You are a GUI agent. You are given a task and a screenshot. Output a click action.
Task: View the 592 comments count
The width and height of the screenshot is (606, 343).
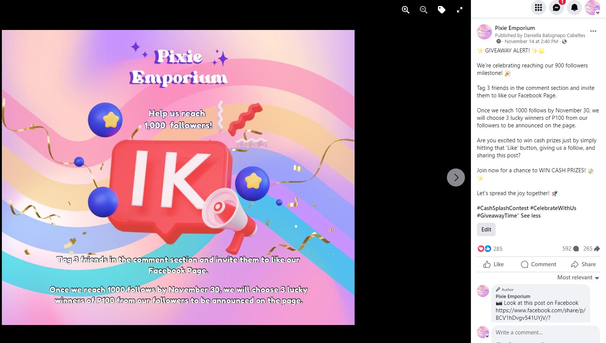pyautogui.click(x=570, y=249)
